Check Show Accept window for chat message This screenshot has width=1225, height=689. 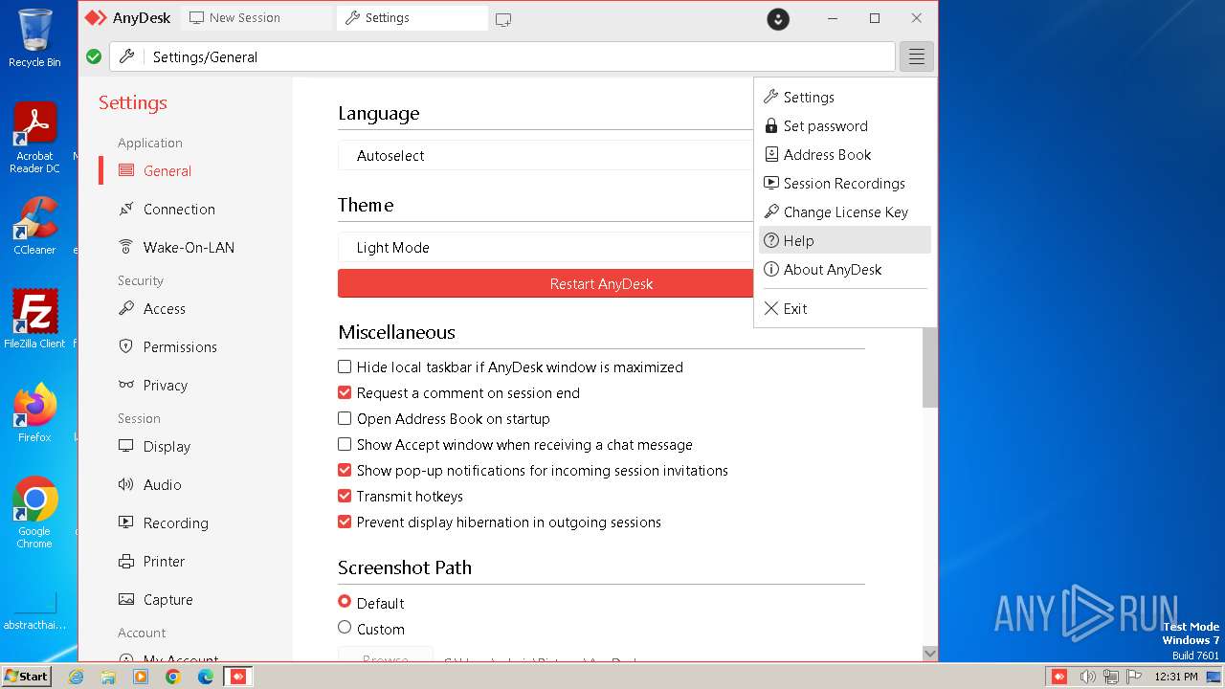345,444
